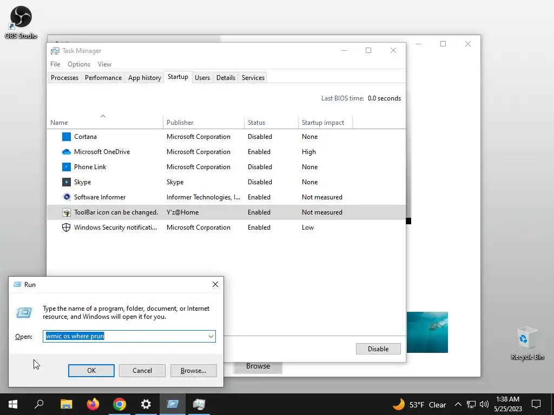Click the 'High' startup impact cell

click(309, 152)
